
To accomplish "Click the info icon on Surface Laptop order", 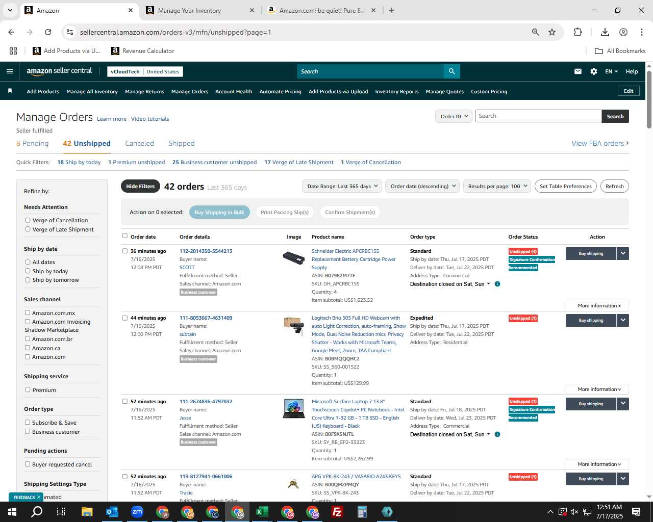I will 497,434.
